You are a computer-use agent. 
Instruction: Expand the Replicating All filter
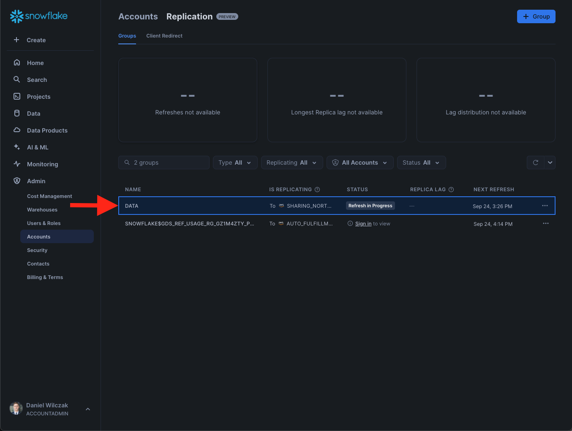pyautogui.click(x=291, y=163)
